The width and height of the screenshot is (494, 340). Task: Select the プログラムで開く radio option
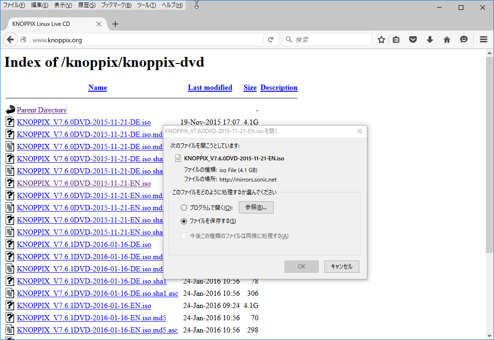[184, 207]
